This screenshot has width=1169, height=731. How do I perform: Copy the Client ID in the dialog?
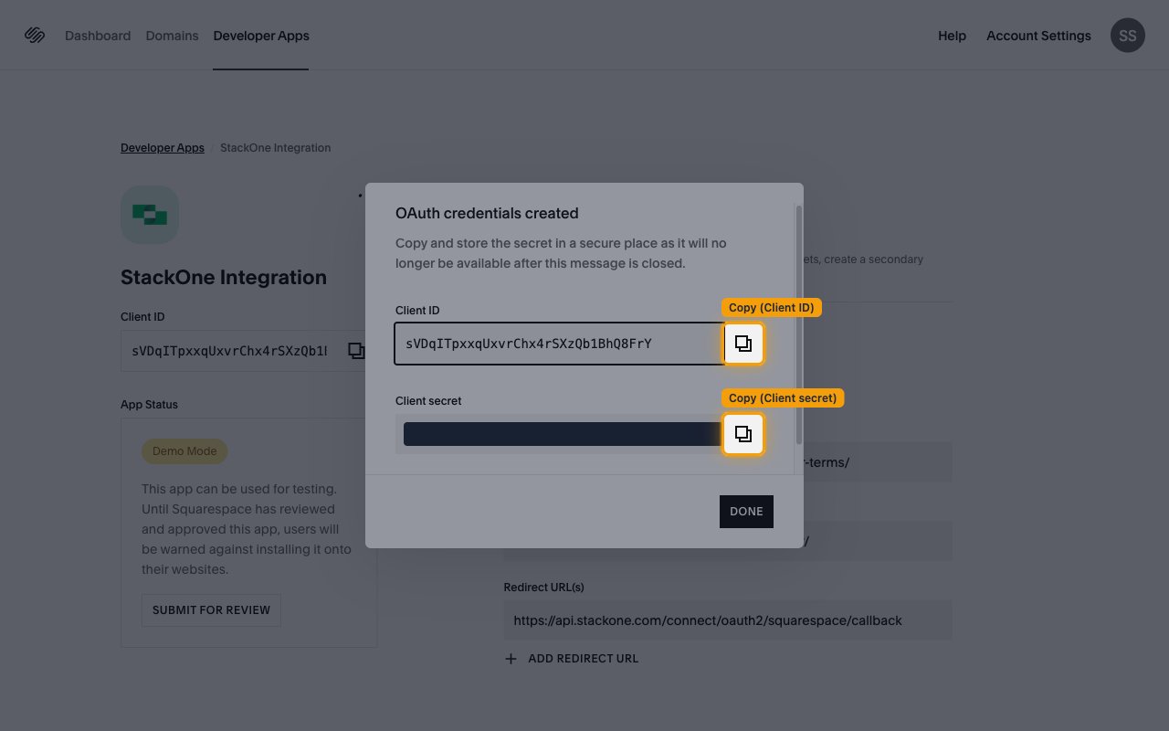click(743, 344)
